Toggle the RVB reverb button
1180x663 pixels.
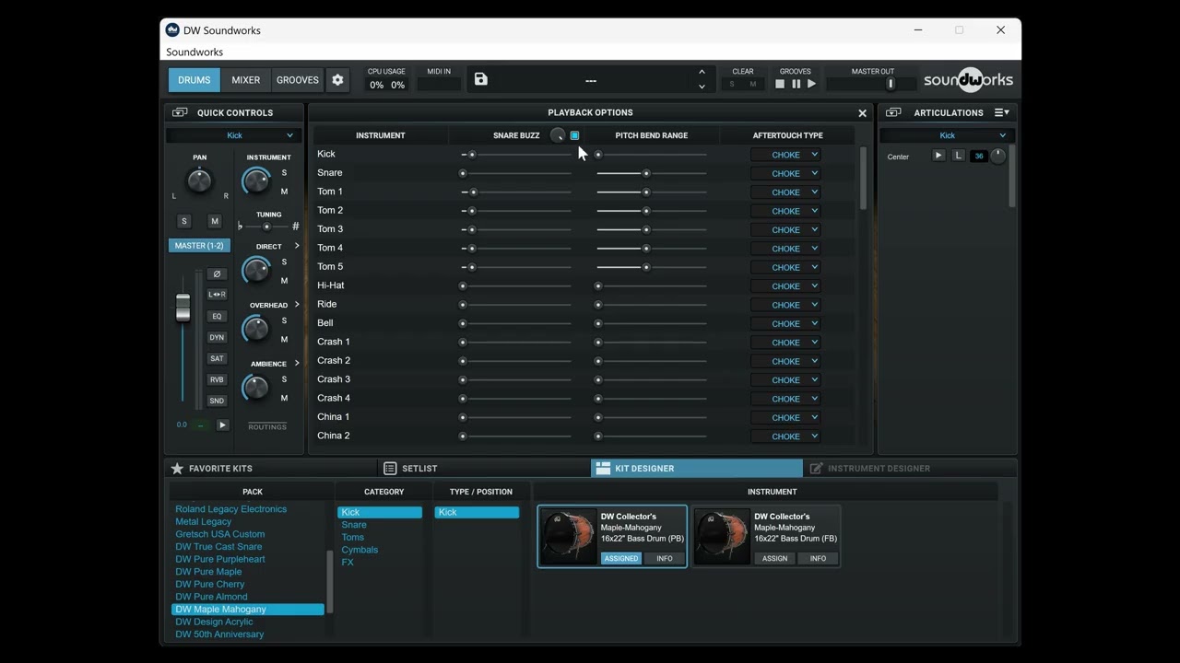pos(217,379)
